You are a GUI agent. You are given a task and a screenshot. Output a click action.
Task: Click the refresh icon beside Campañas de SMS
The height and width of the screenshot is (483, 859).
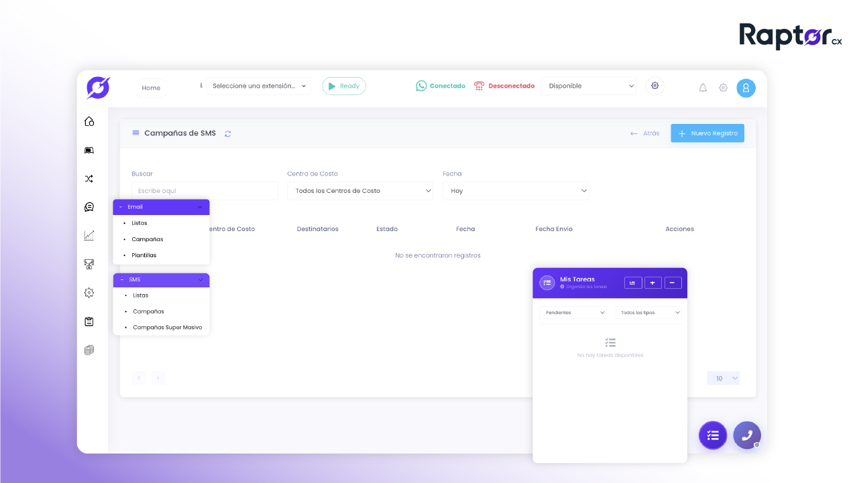(228, 133)
